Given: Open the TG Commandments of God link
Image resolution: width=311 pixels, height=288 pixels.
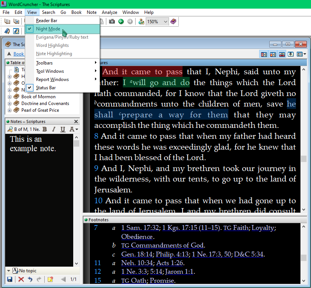Looking at the screenshot, I should (162, 245).
